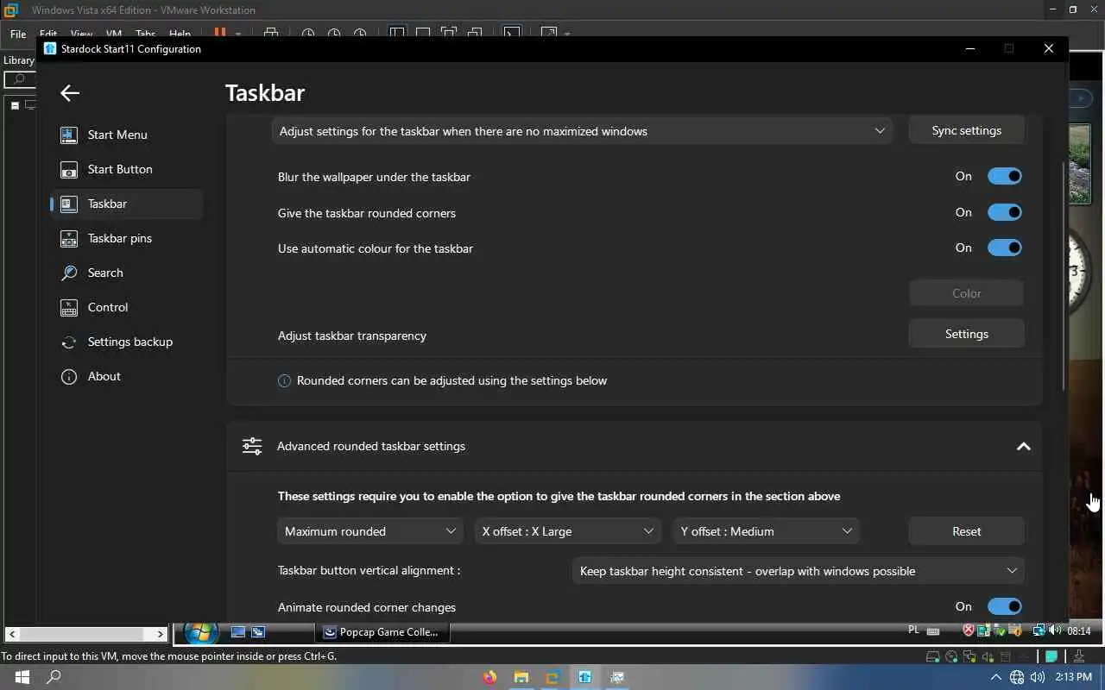Click the Start11 settings vertical scrollbar
Image resolution: width=1105 pixels, height=690 pixels.
coord(1064,274)
